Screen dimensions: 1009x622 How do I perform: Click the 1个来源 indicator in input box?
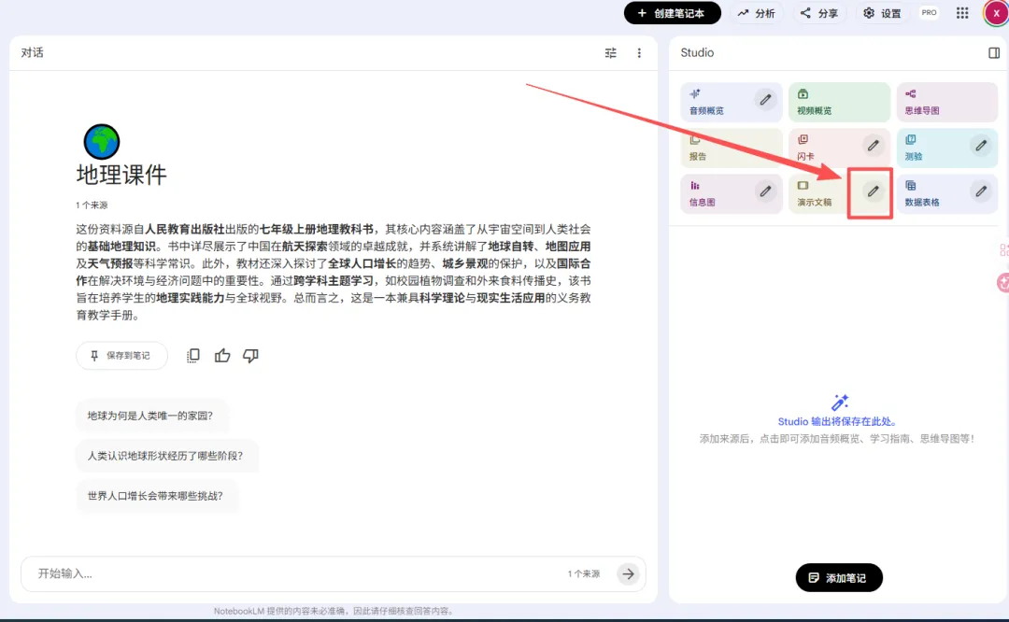584,573
